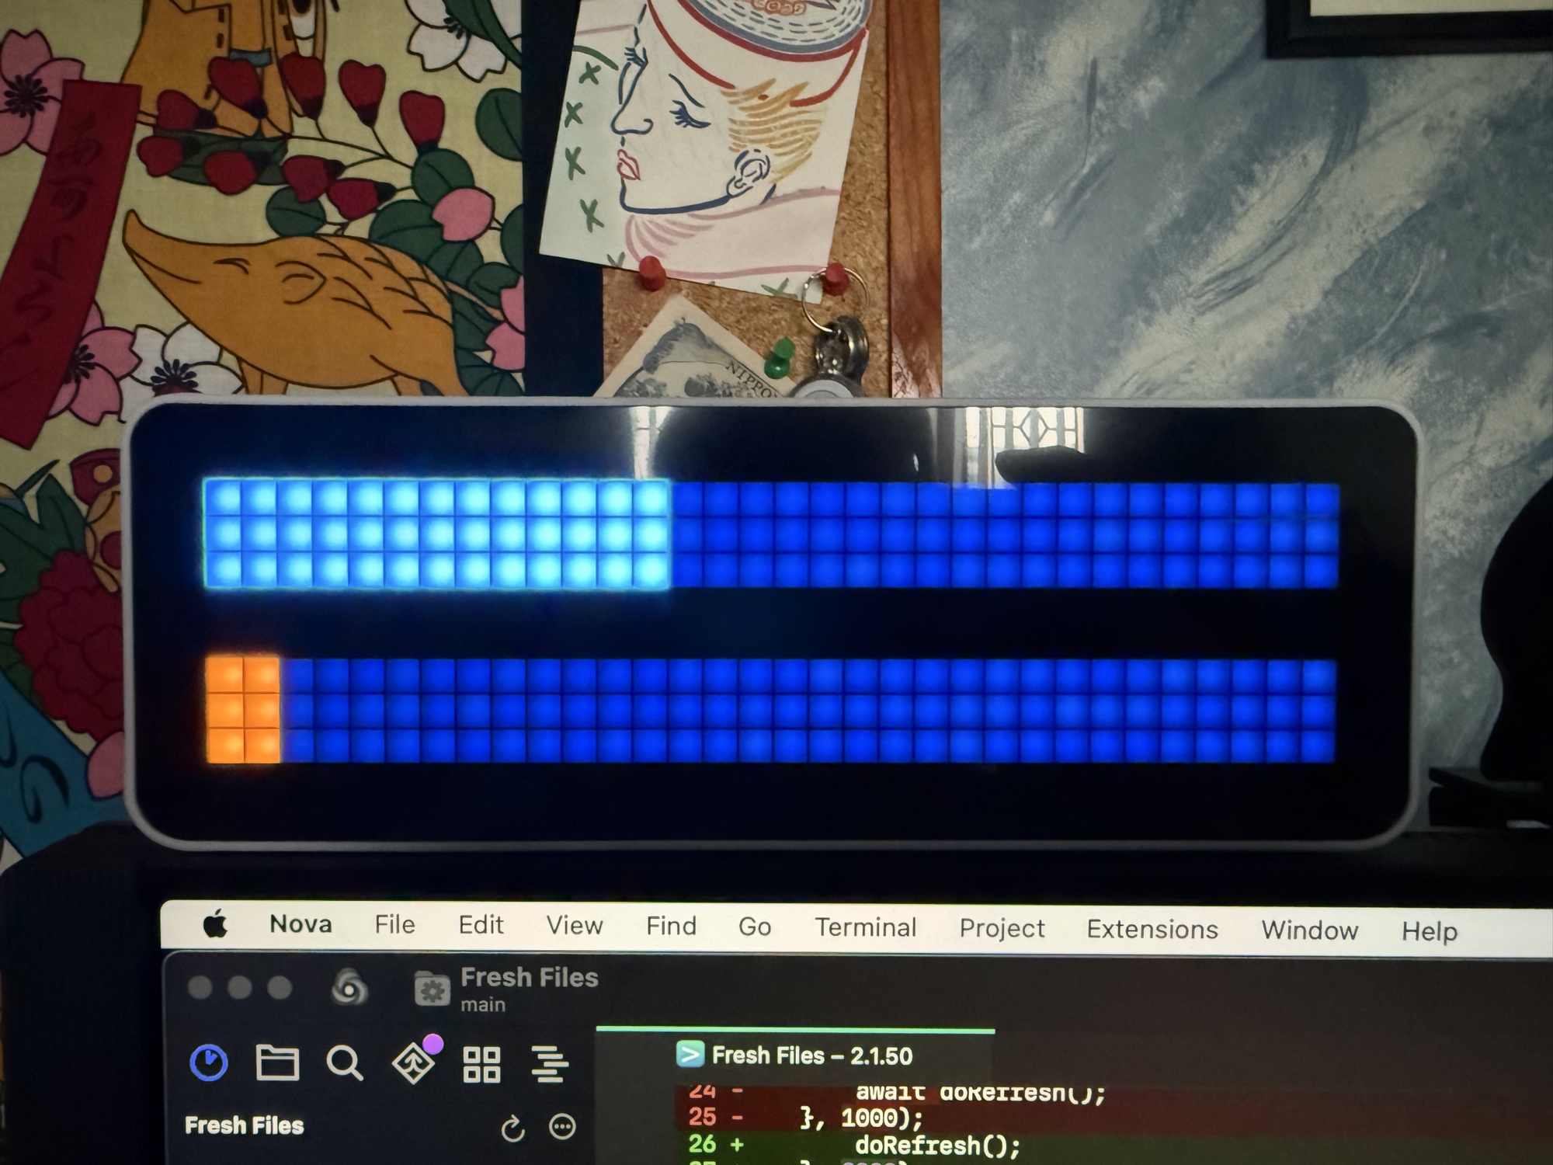Click the Nova swirl activity icon
1553x1165 pixels.
coord(349,987)
